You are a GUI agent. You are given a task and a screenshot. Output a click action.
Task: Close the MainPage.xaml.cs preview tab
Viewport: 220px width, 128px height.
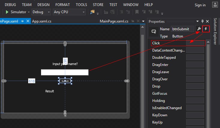click(138, 21)
